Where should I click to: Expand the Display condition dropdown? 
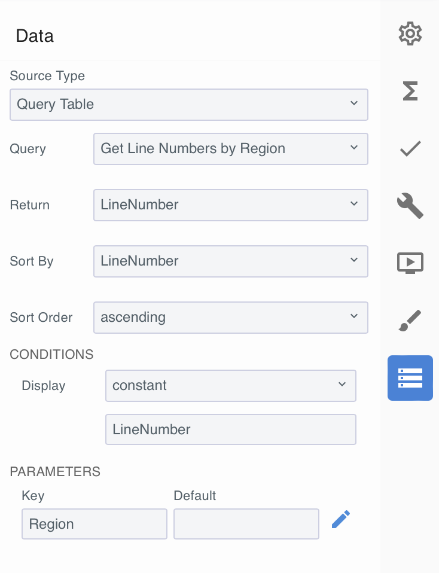click(231, 386)
